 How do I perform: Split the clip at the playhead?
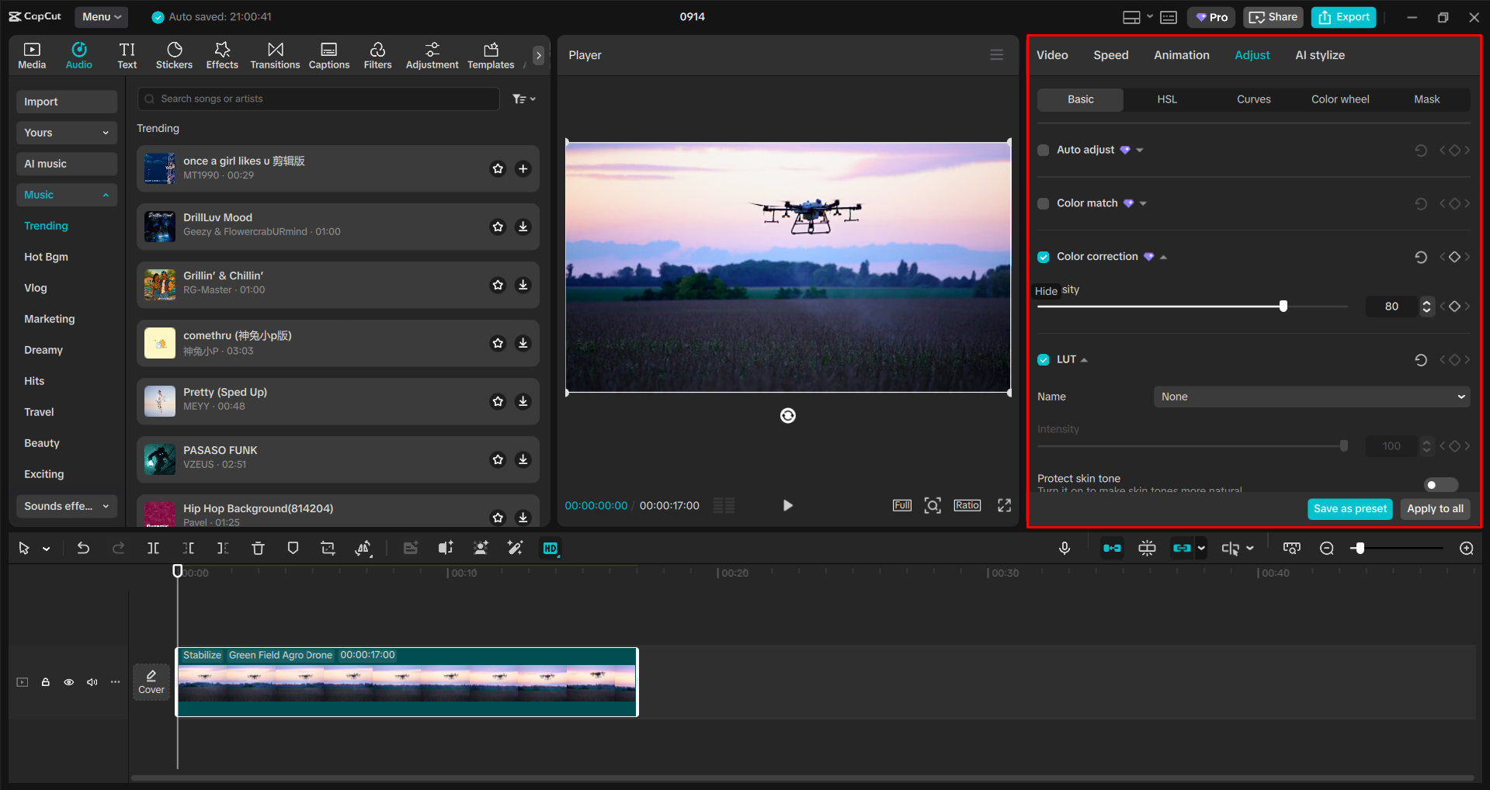point(153,548)
